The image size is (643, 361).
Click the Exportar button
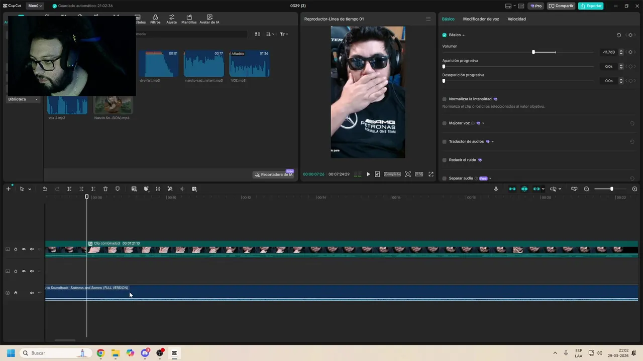pos(590,6)
